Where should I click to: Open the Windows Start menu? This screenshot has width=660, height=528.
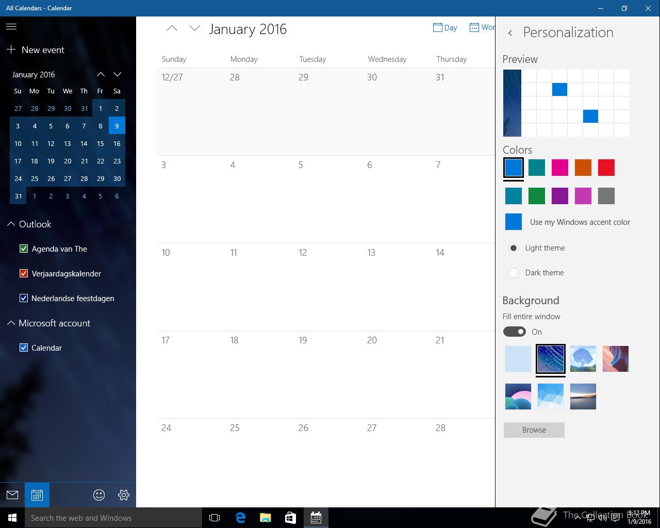point(12,518)
